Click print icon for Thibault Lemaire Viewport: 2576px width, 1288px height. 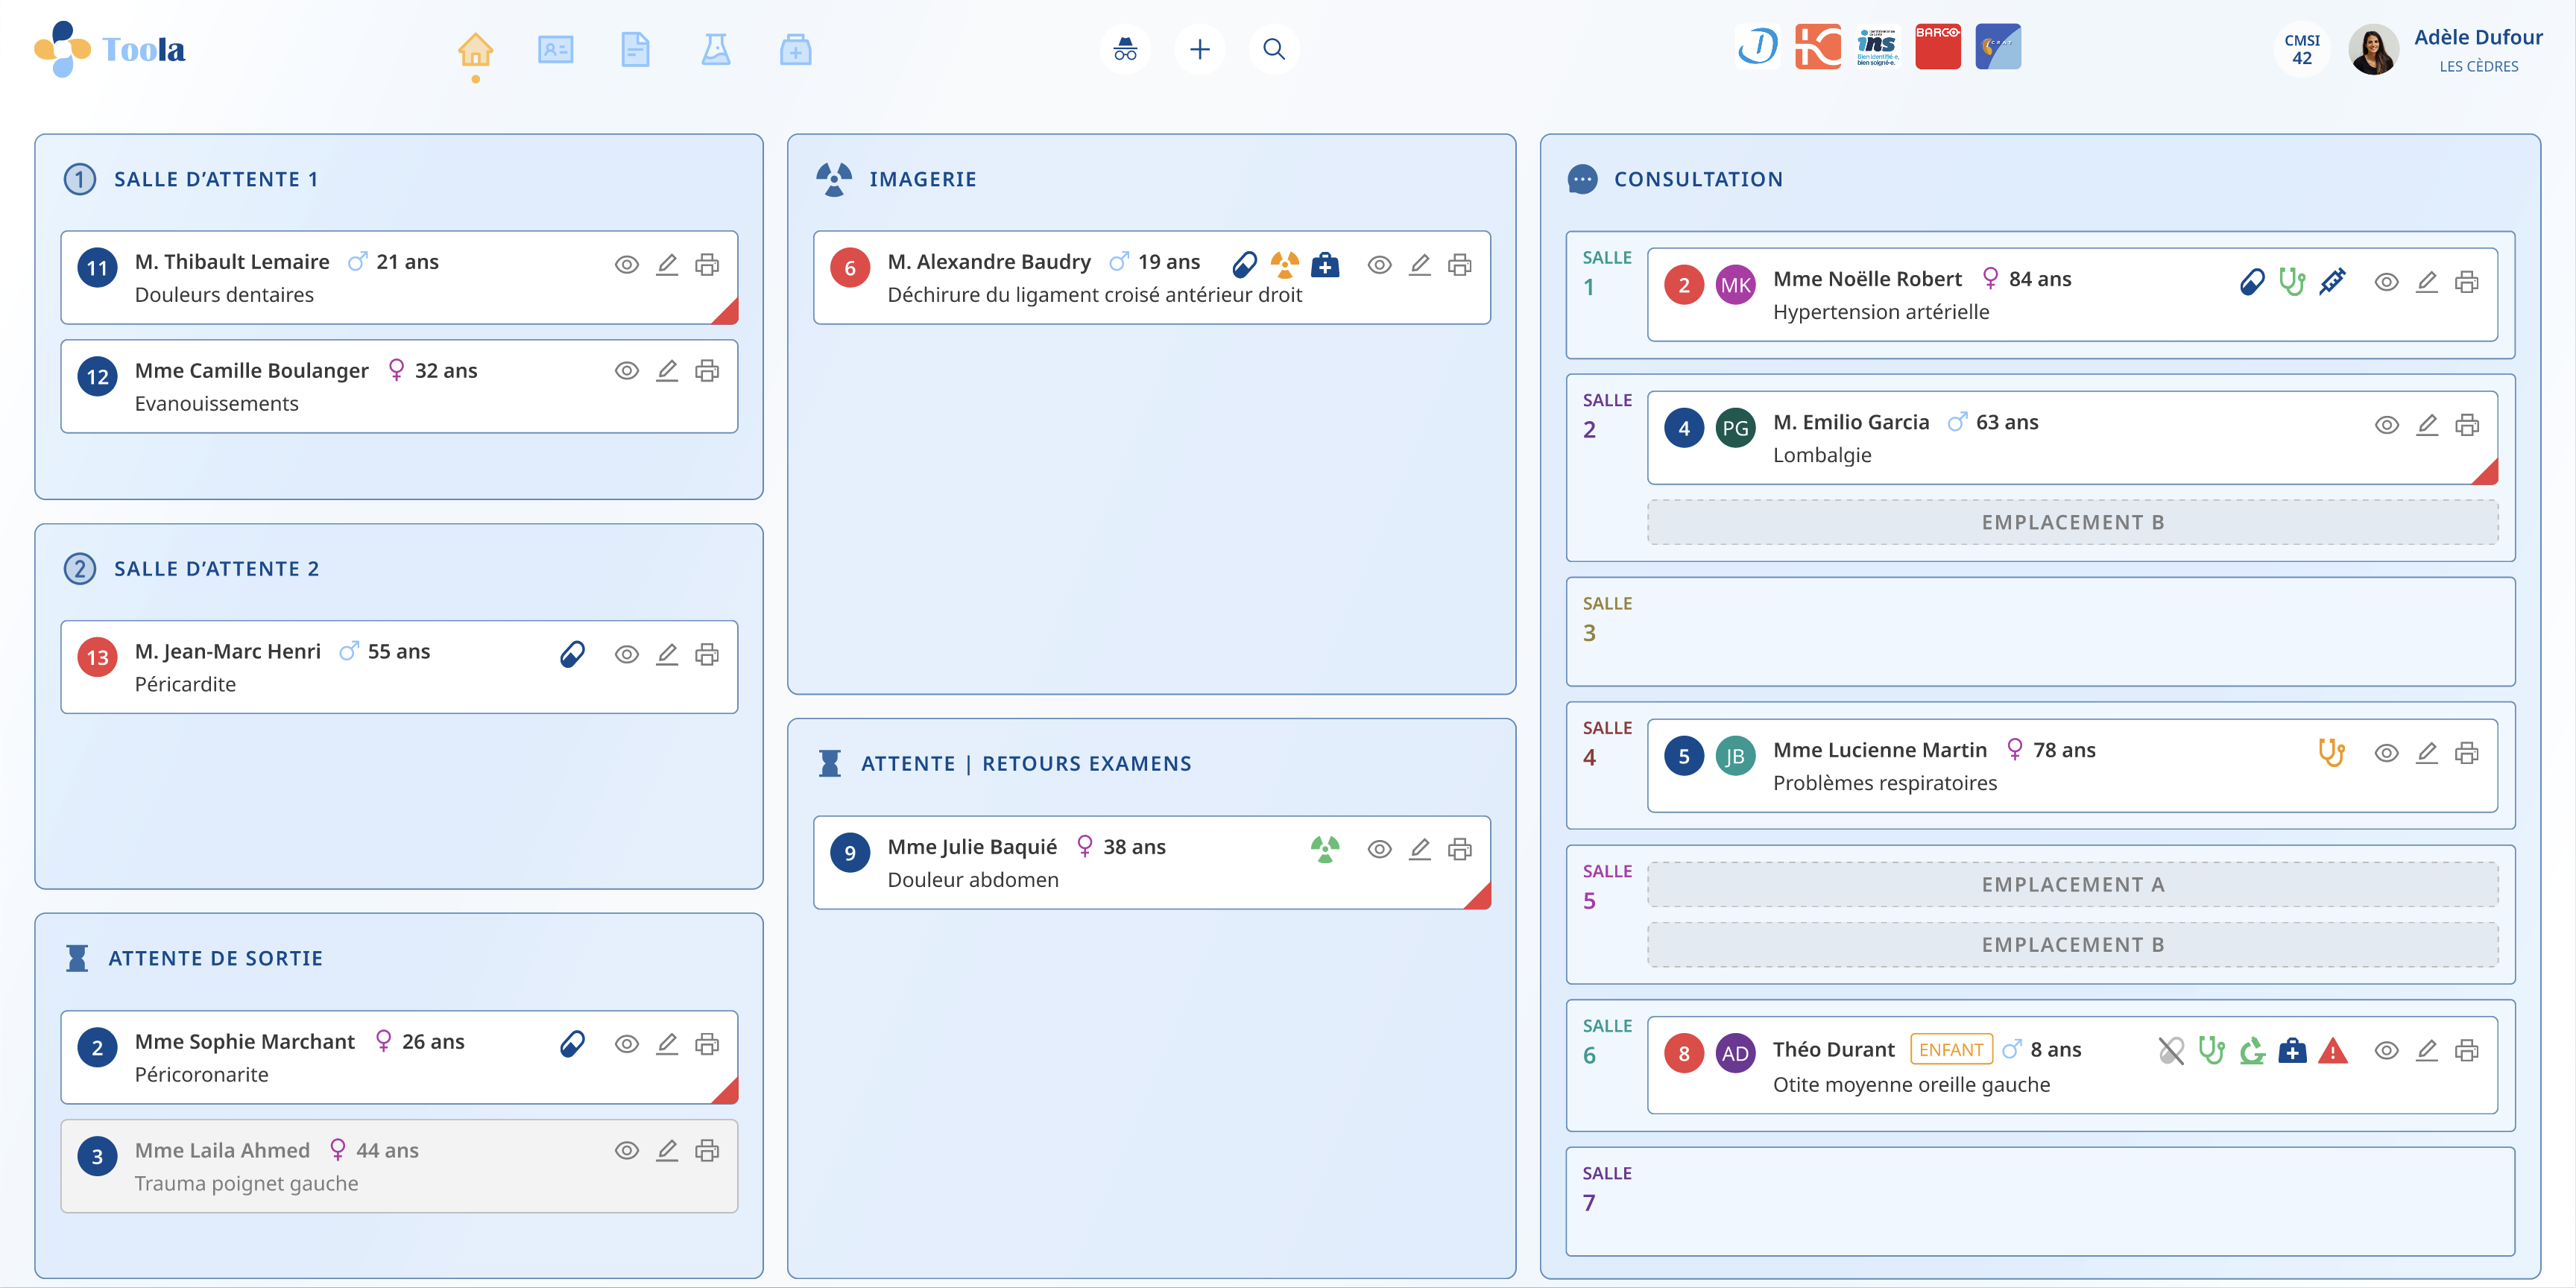(707, 265)
